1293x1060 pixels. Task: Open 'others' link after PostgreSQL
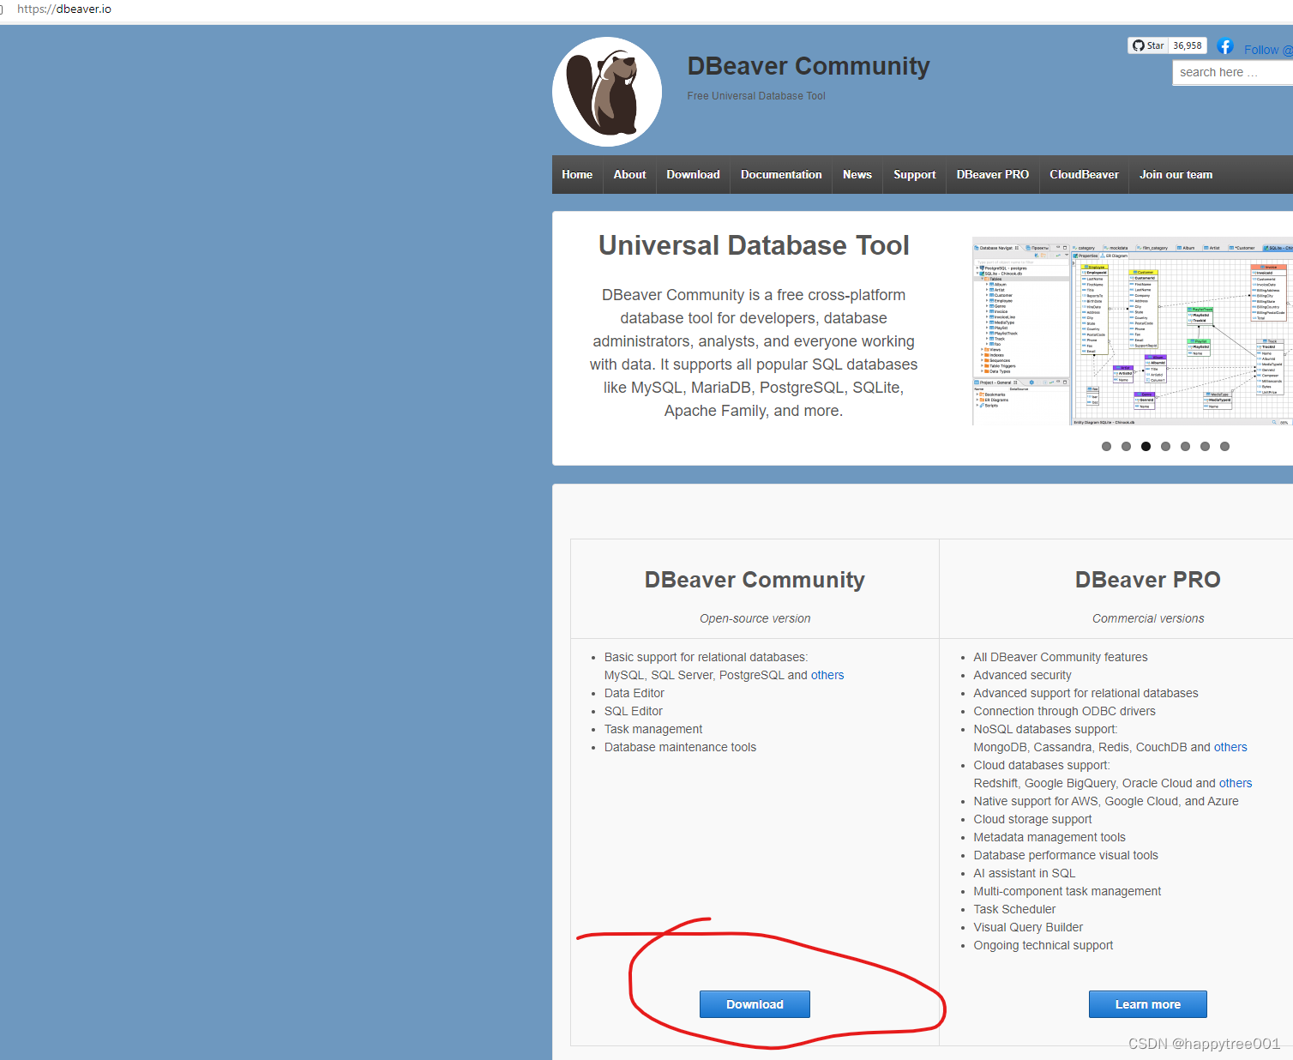click(x=827, y=675)
